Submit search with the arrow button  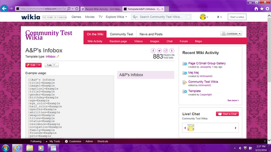tap(188, 17)
